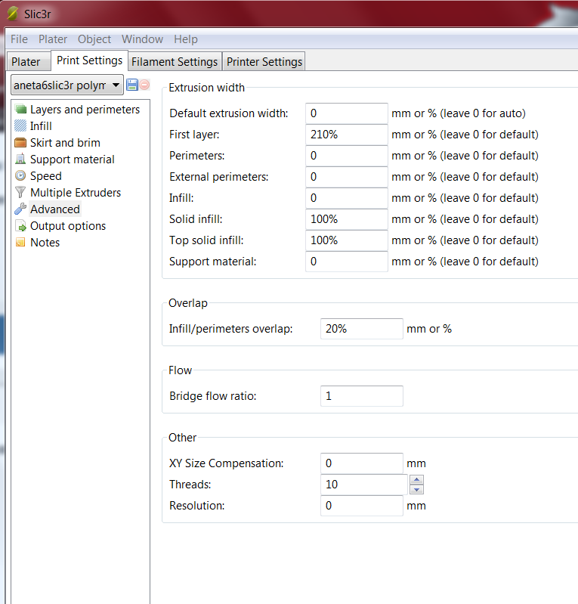Screen dimensions: 578x604
Task: Open the Object menu
Action: click(94, 39)
